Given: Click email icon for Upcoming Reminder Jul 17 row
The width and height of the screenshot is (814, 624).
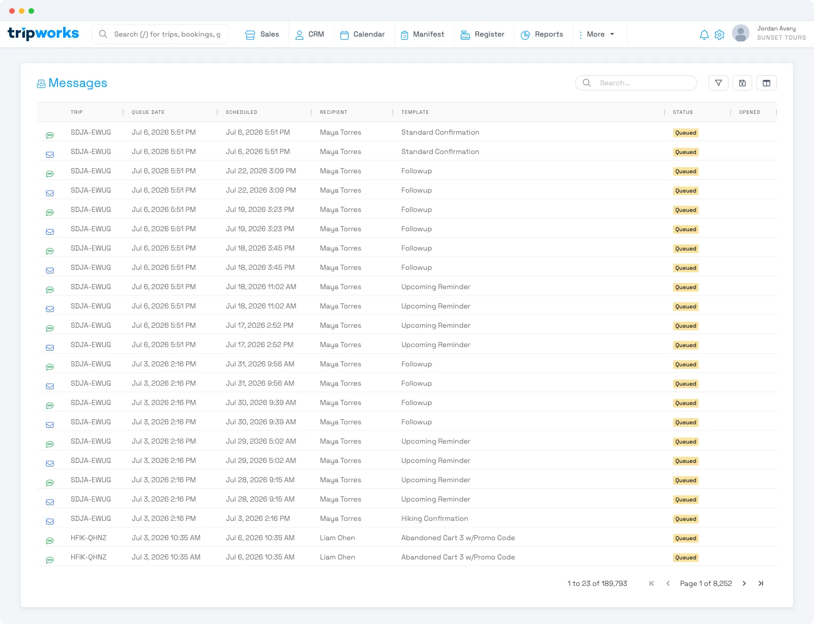Looking at the screenshot, I should pyautogui.click(x=50, y=348).
